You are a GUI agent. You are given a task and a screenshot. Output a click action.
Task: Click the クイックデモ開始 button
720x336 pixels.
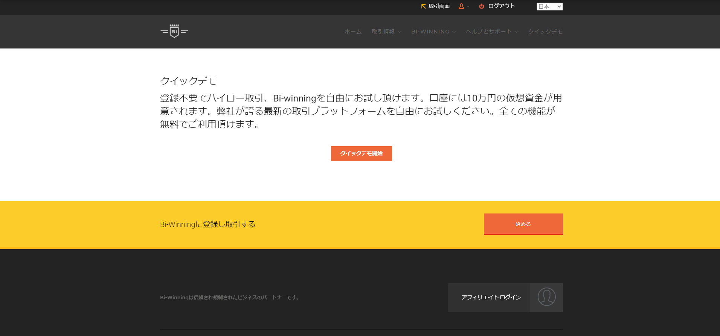tap(362, 154)
